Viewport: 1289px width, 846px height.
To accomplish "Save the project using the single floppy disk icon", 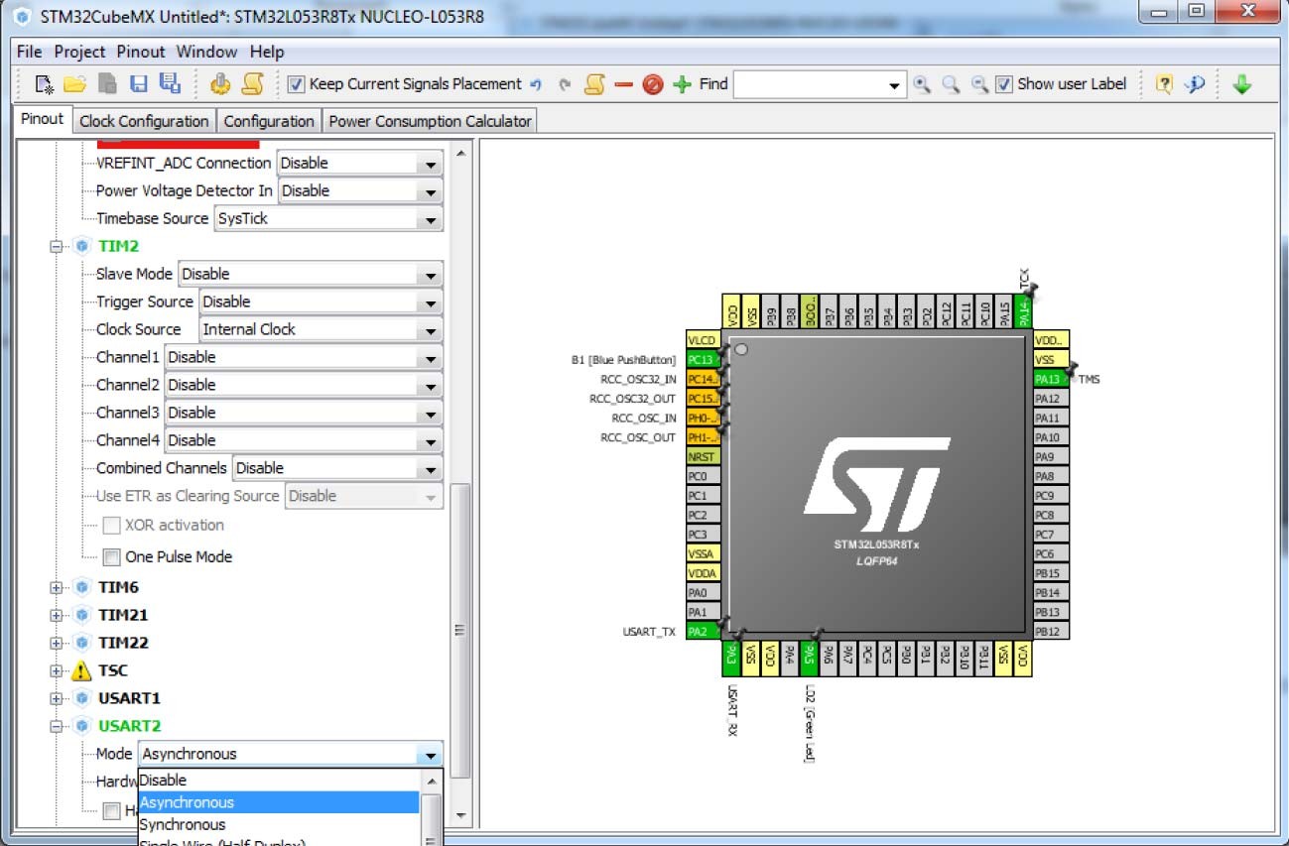I will coord(139,84).
